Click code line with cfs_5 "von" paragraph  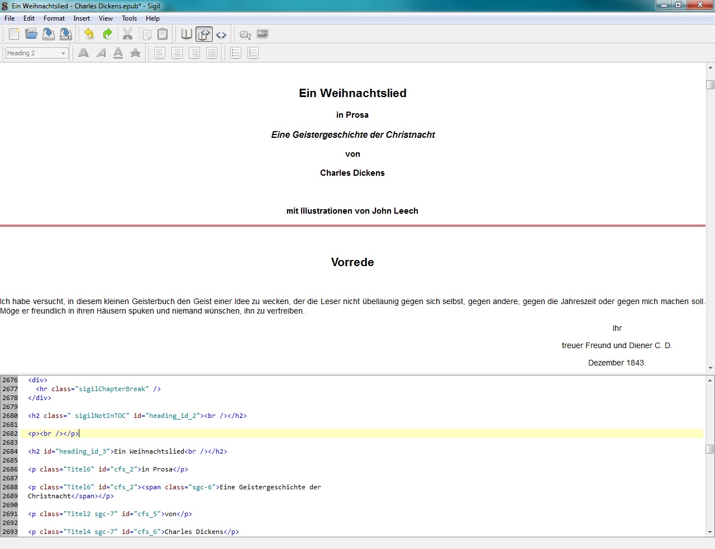pyautogui.click(x=110, y=514)
